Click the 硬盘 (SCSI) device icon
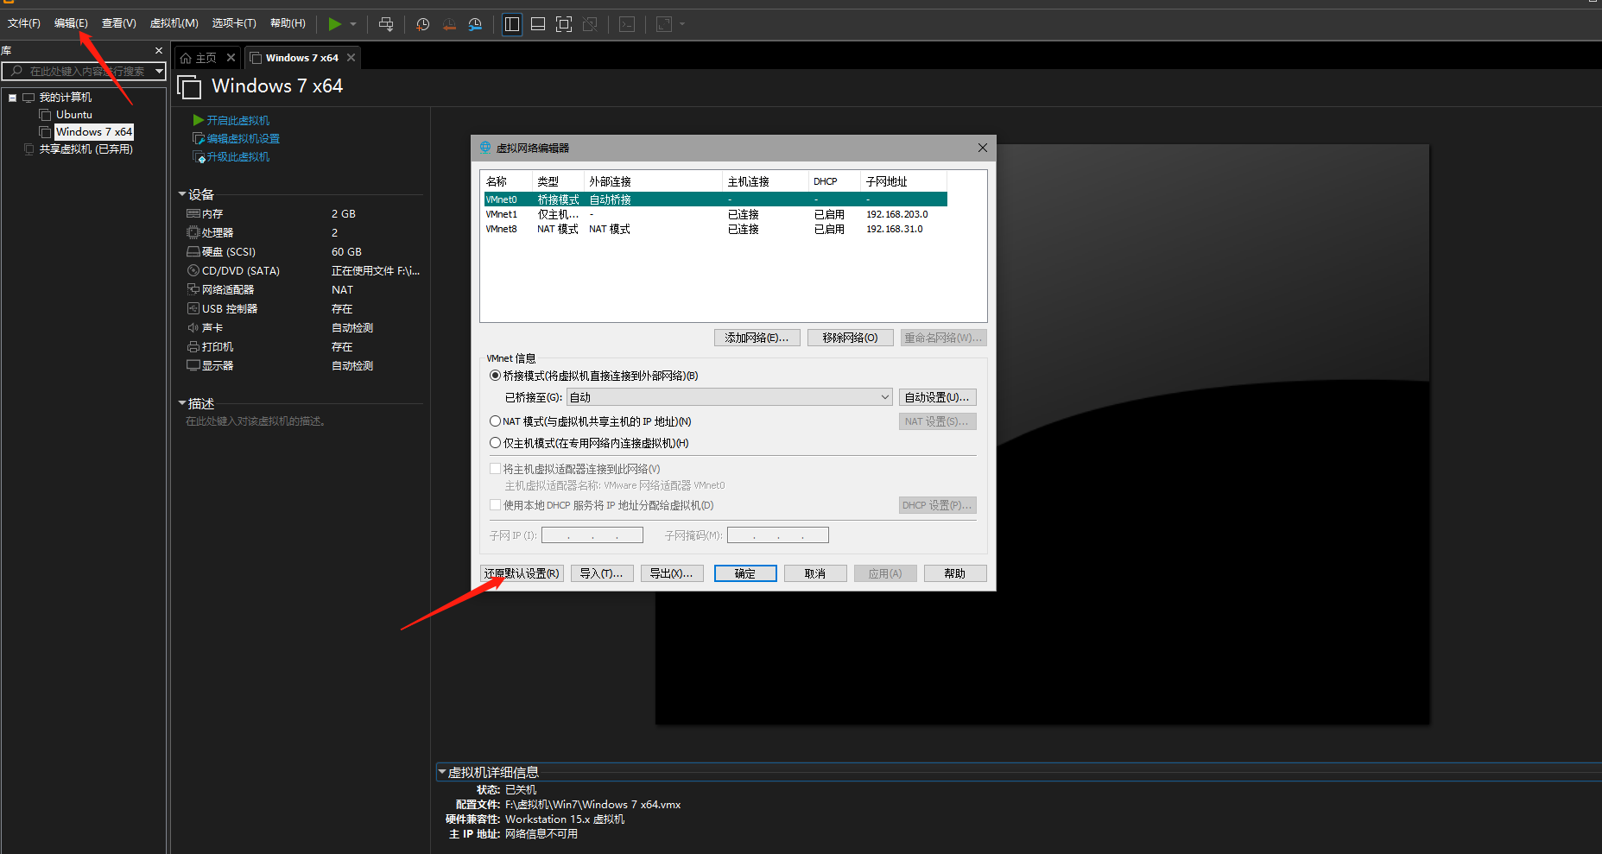Viewport: 1602px width, 854px height. point(193,251)
